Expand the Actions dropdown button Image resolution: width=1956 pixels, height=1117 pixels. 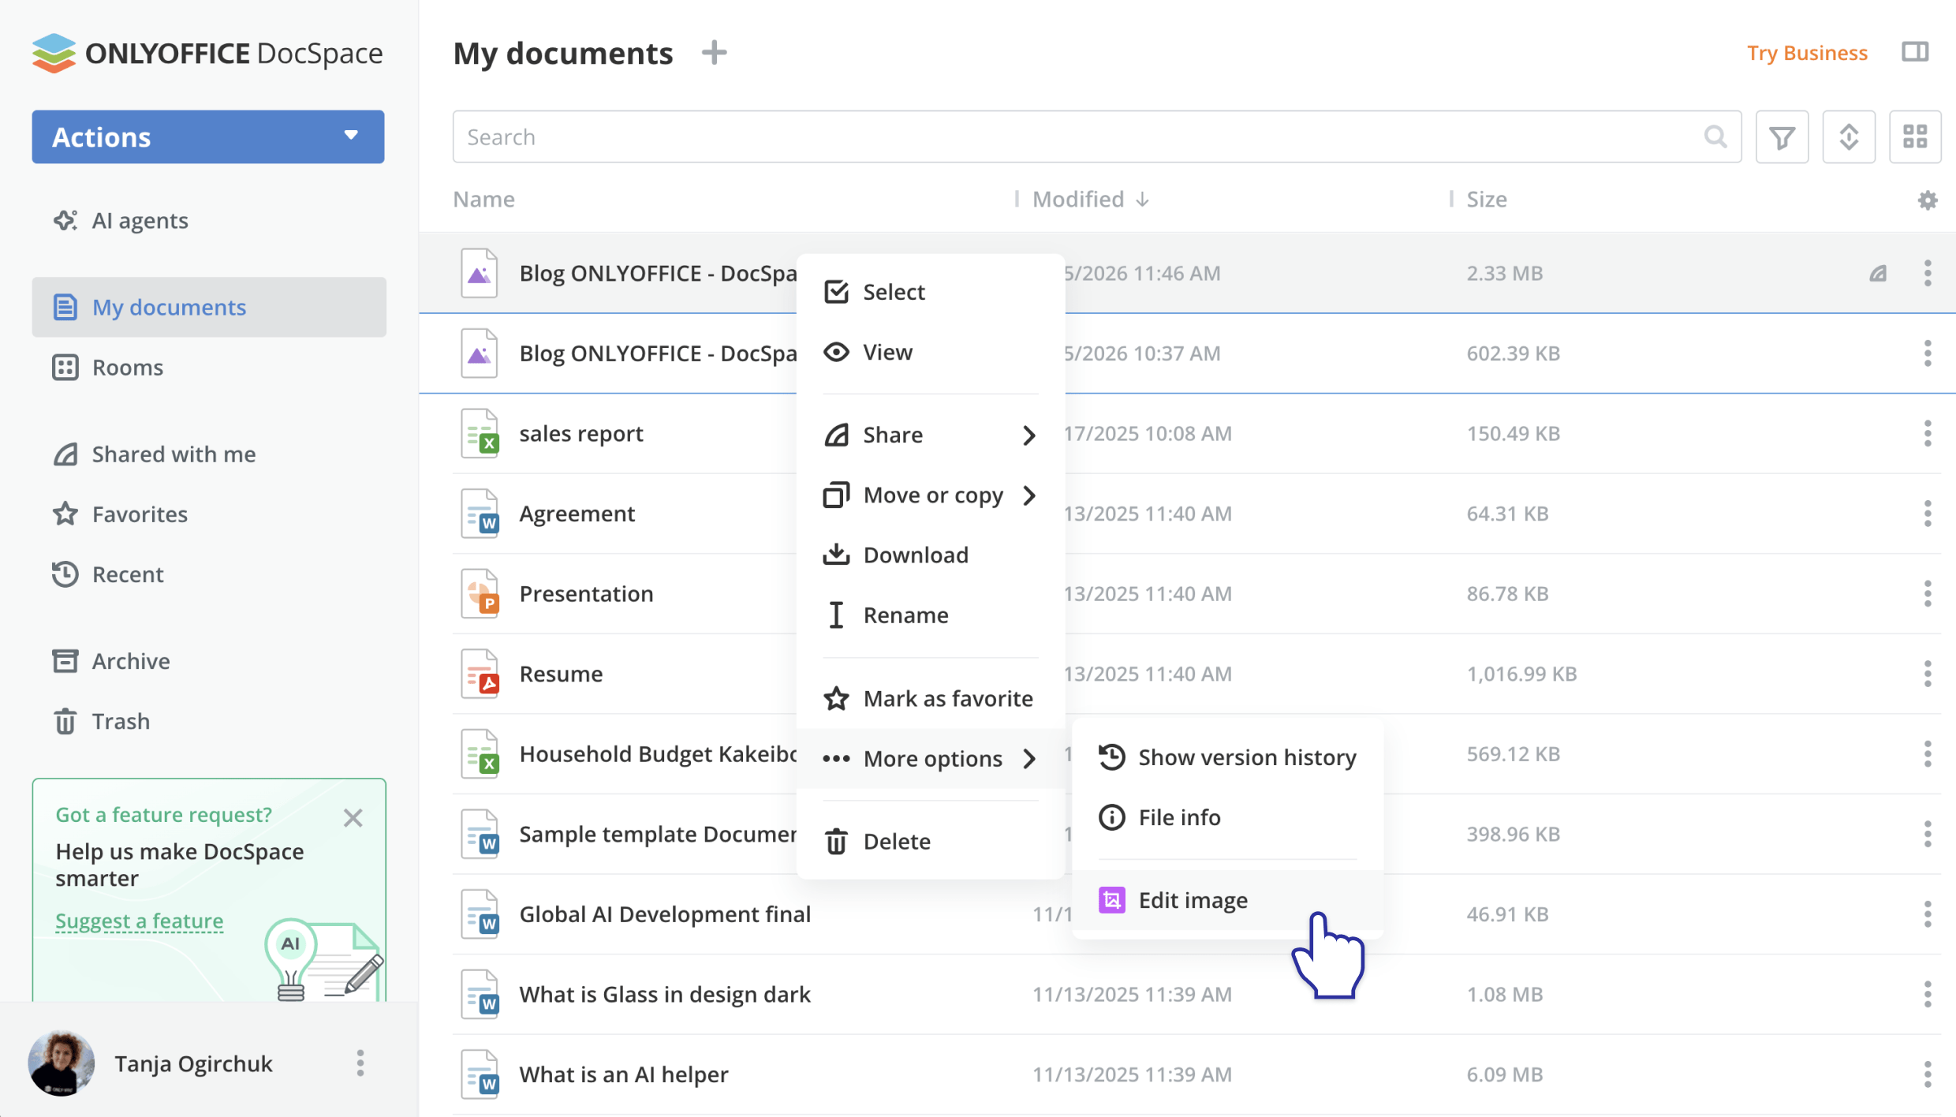208,137
